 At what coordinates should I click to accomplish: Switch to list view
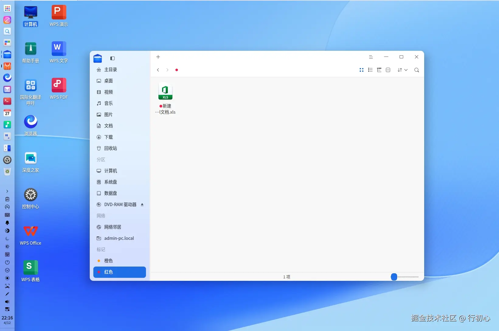[370, 70]
